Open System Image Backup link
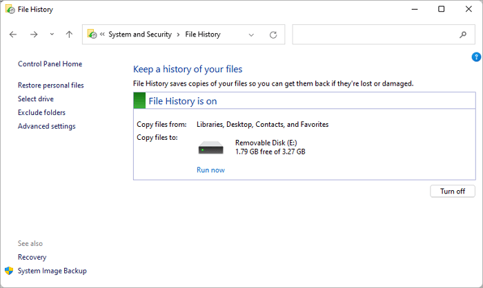This screenshot has width=483, height=288. pos(52,271)
